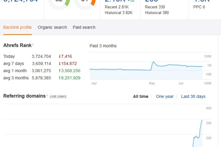Select the All time range
The width and height of the screenshot is (221, 147).
coord(141,97)
